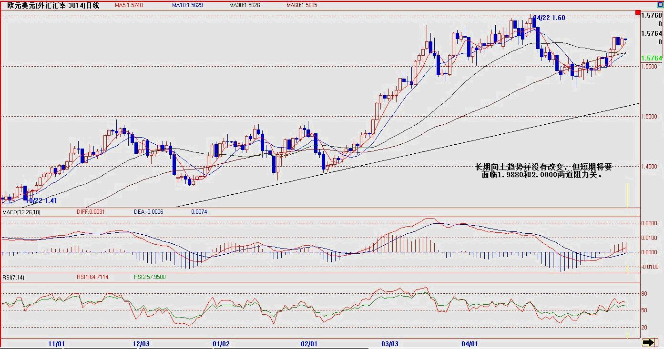Click the RSI axis level 80

point(644,294)
